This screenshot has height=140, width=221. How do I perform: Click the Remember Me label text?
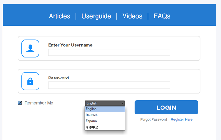tap(39, 103)
